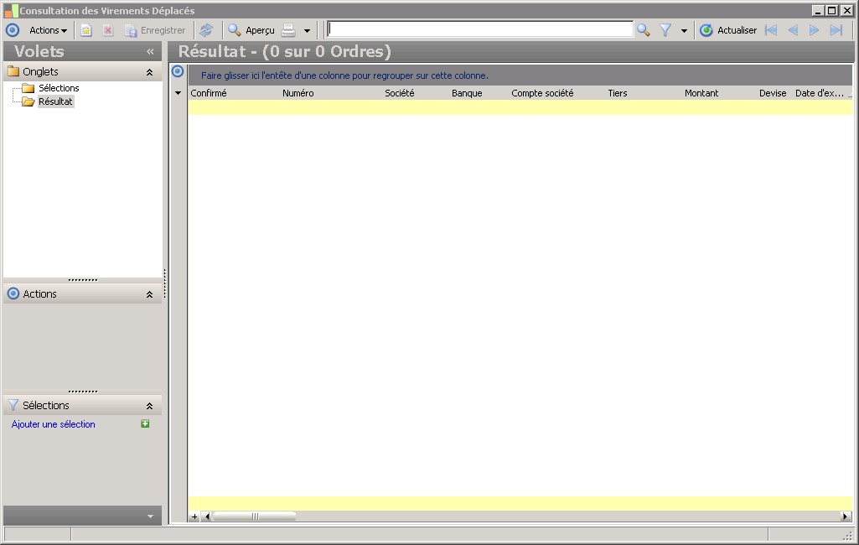Collapse the Actions section in the side panel

point(149,294)
